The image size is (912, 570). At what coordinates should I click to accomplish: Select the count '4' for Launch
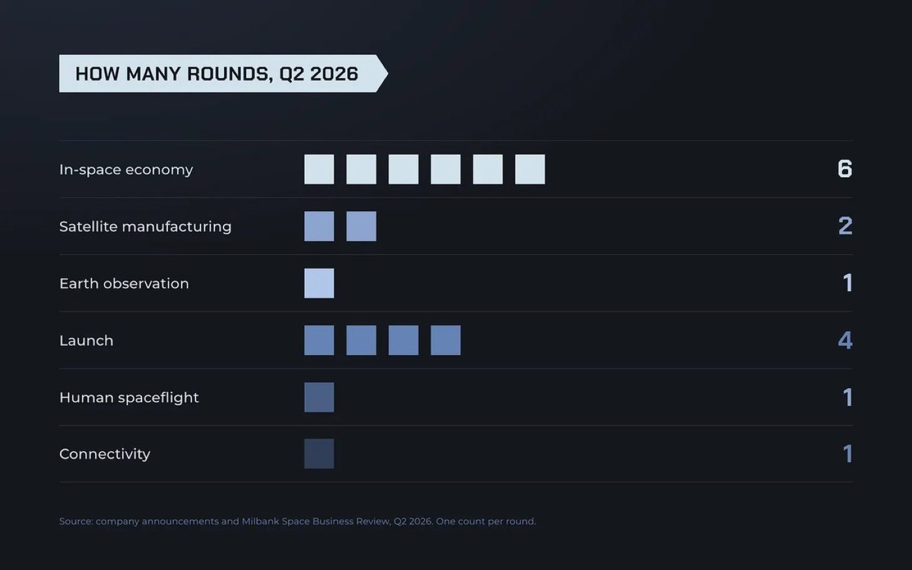[x=845, y=340]
